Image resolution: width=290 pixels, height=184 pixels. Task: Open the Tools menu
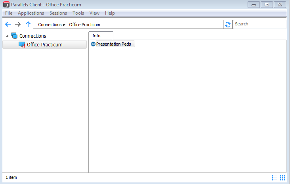pyautogui.click(x=78, y=13)
